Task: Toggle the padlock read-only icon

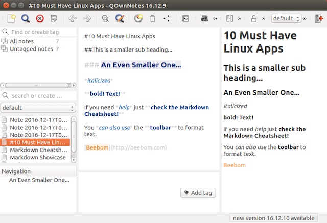Action: click(254, 18)
